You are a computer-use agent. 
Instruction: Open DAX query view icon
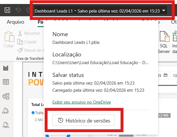5,111
